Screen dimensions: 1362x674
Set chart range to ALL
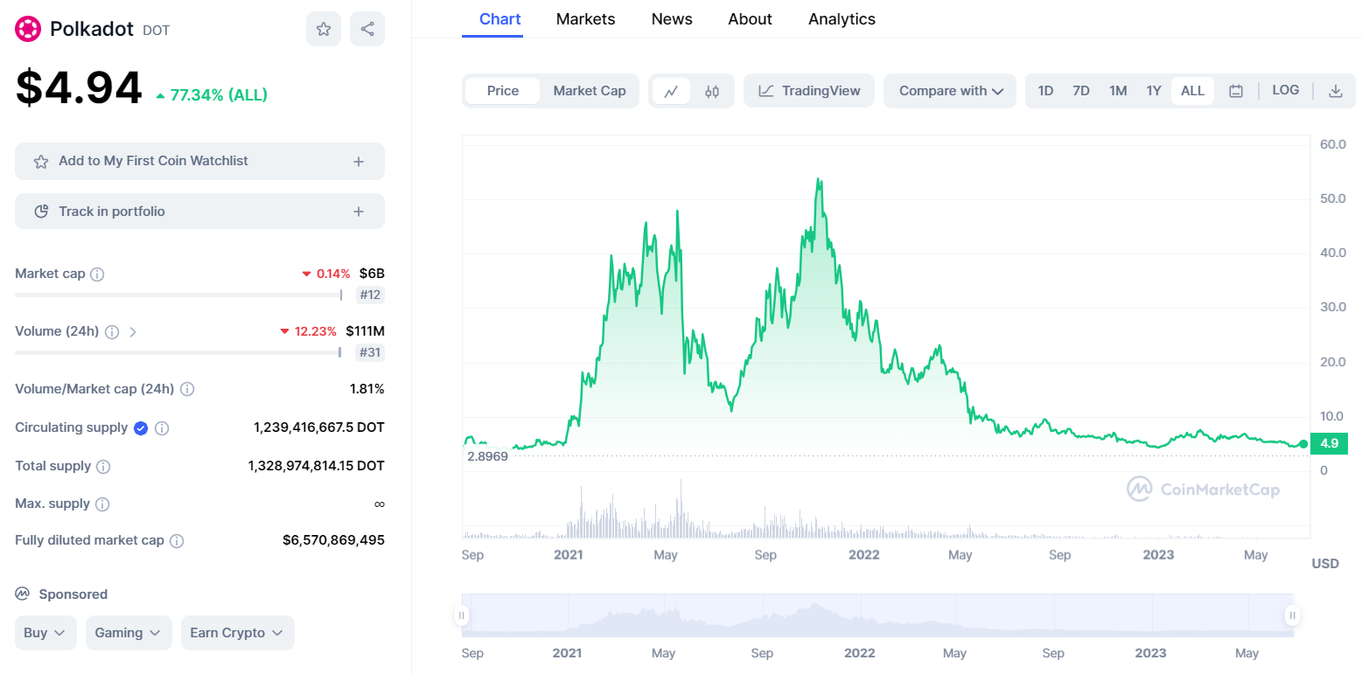click(x=1193, y=91)
